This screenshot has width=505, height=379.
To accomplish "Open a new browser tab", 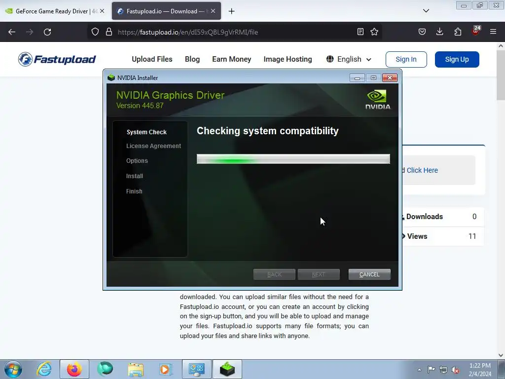I will click(231, 11).
